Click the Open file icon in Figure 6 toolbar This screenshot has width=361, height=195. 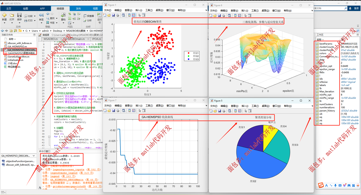click(x=215, y=15)
